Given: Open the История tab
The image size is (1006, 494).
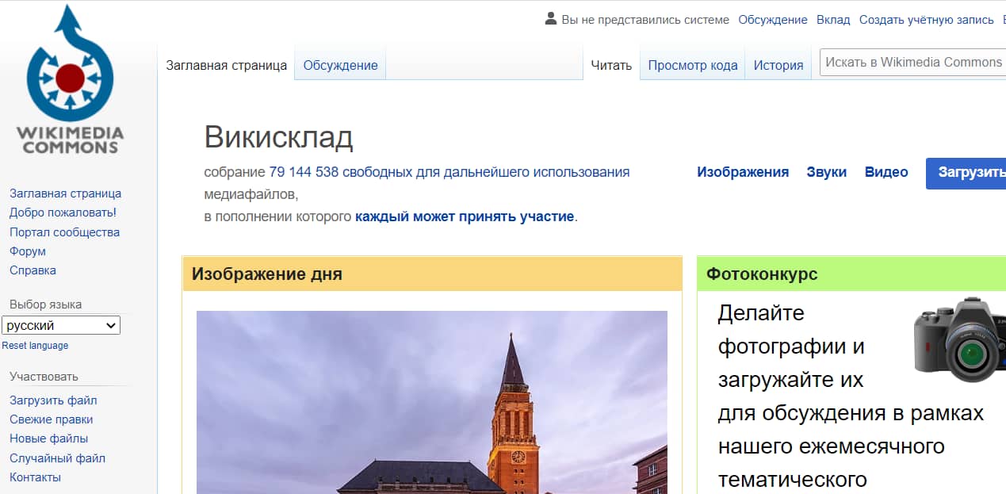Looking at the screenshot, I should point(778,65).
